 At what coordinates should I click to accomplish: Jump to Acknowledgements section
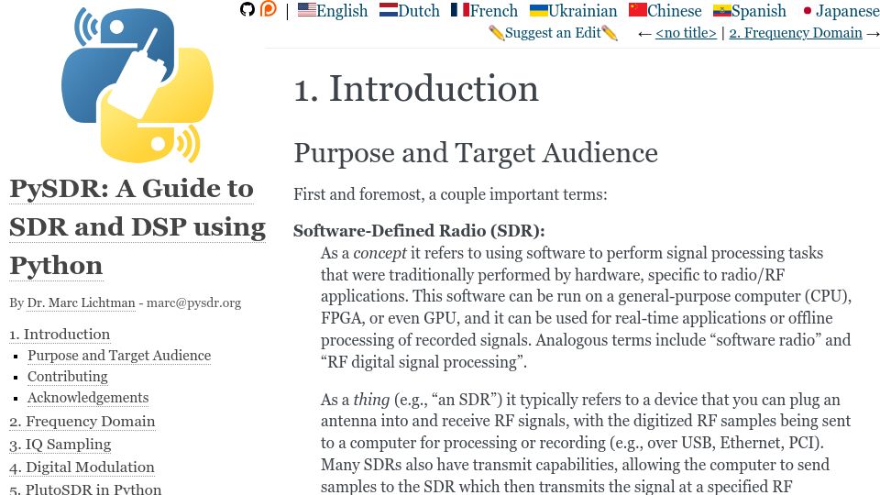[88, 397]
